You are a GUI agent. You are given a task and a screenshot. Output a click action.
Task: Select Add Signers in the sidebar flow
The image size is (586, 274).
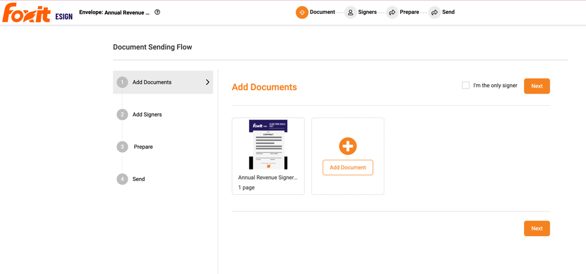[x=147, y=114]
